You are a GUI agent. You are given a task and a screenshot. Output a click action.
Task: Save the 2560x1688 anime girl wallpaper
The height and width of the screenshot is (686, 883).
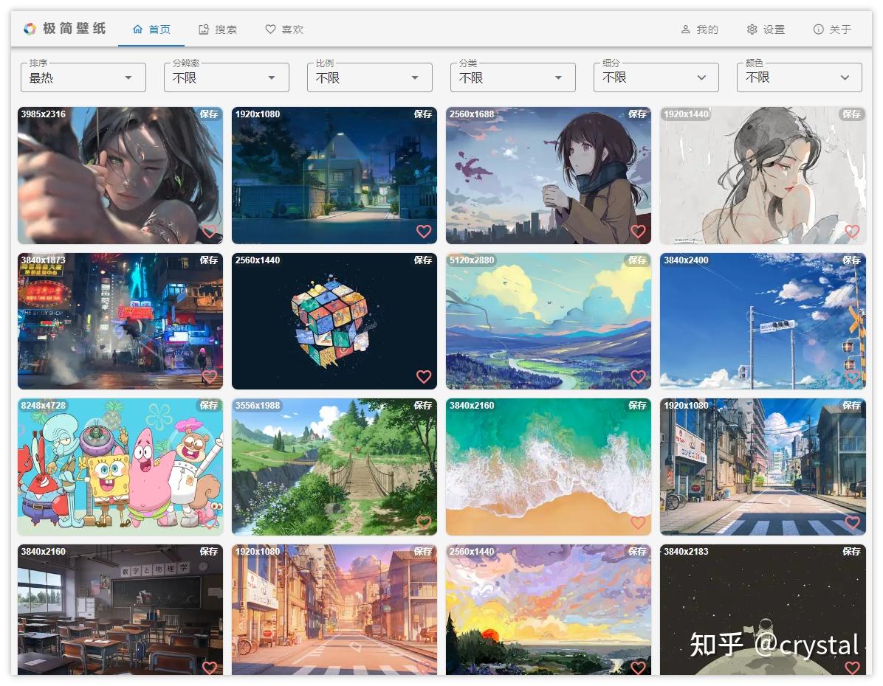tap(637, 114)
